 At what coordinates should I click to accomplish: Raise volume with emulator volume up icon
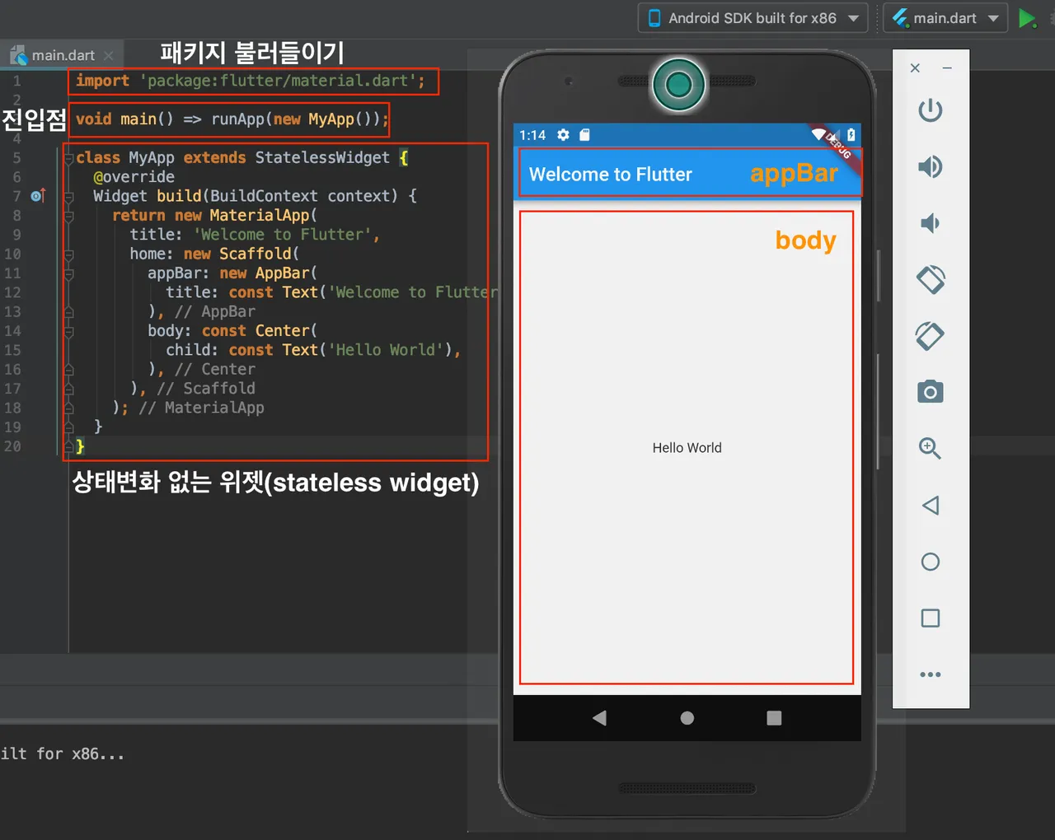[x=930, y=167]
